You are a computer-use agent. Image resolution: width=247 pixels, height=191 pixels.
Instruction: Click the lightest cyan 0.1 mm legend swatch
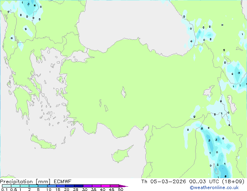tap(7, 186)
